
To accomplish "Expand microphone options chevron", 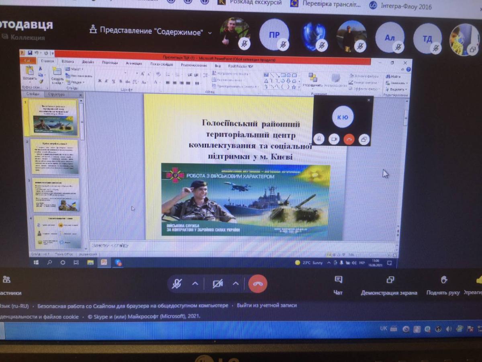I will [x=195, y=284].
